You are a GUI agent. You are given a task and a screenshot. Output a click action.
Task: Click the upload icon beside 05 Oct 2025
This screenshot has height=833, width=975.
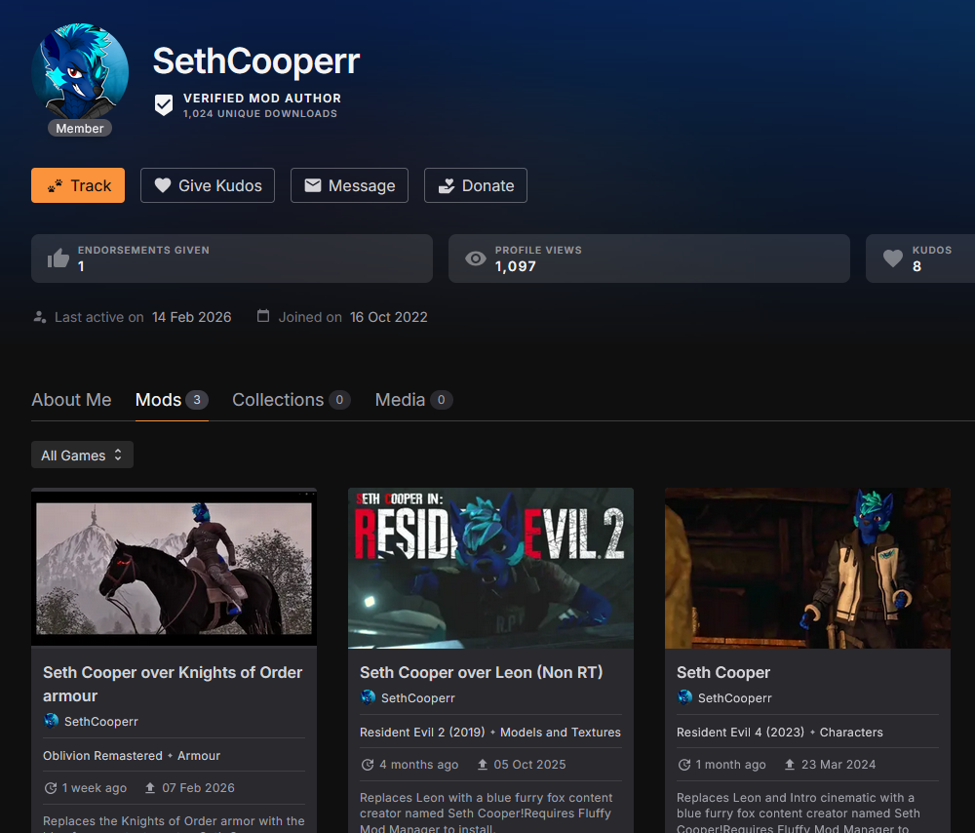coord(482,764)
